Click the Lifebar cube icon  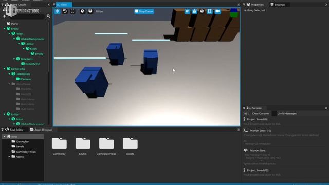tap(23, 44)
